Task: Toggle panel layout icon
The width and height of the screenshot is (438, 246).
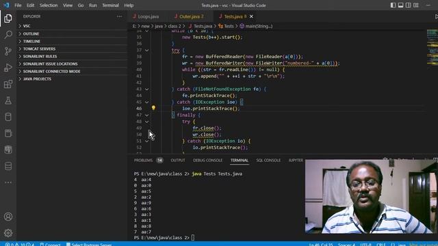Action: [x=400, y=5]
